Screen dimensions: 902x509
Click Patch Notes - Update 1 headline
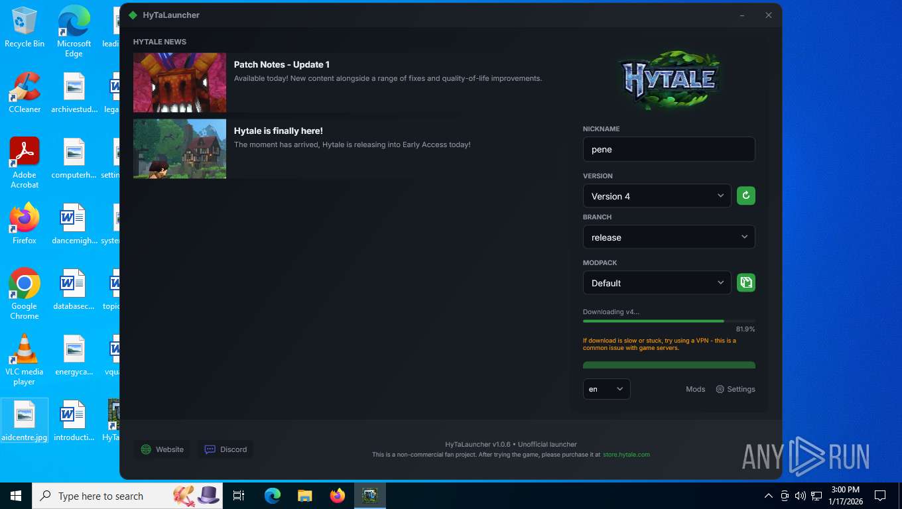coord(282,64)
